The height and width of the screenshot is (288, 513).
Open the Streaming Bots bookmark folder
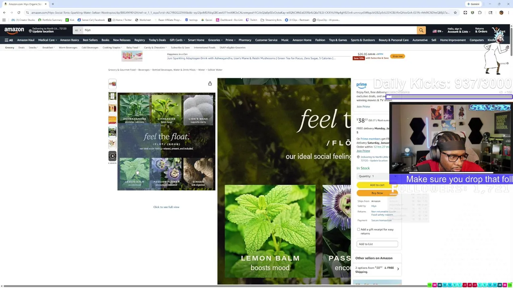point(271,20)
